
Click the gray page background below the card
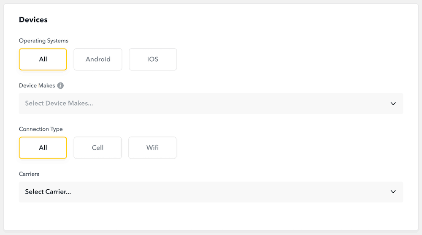click(x=211, y=233)
